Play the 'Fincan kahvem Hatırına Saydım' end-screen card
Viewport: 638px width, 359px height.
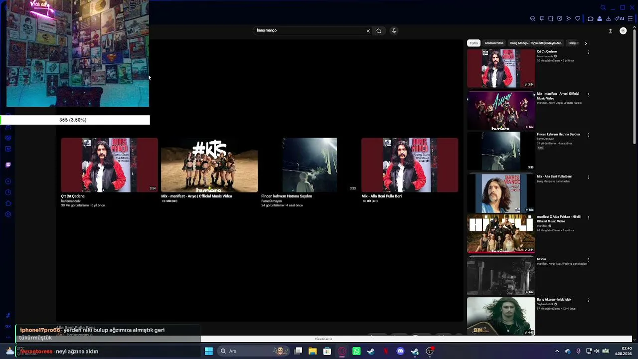click(x=310, y=165)
